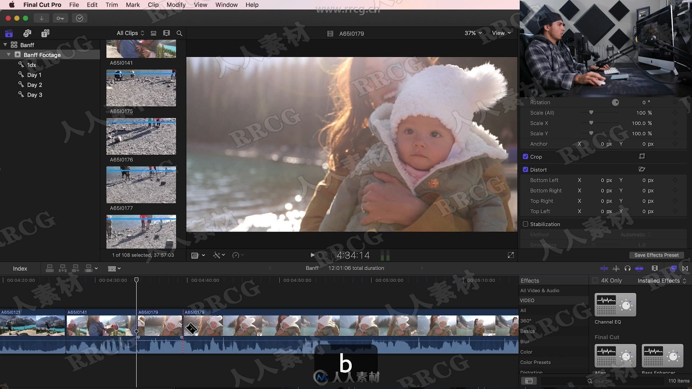The width and height of the screenshot is (692, 389).
Task: Adjust the Scale (All) slider
Action: (591, 113)
